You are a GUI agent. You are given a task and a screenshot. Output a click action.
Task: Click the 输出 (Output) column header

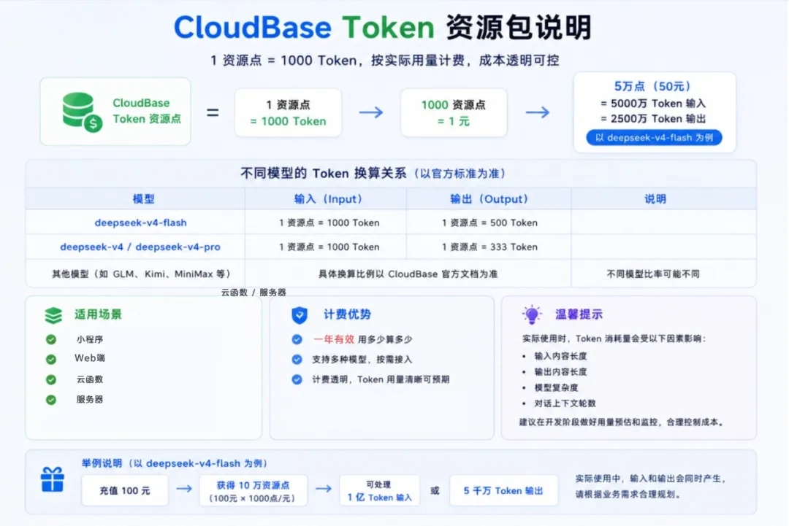[x=489, y=199]
